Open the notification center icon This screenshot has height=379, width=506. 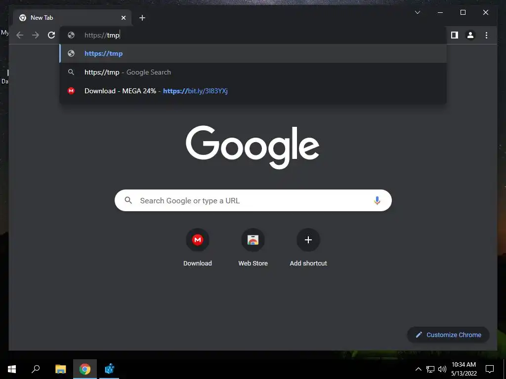(x=490, y=369)
